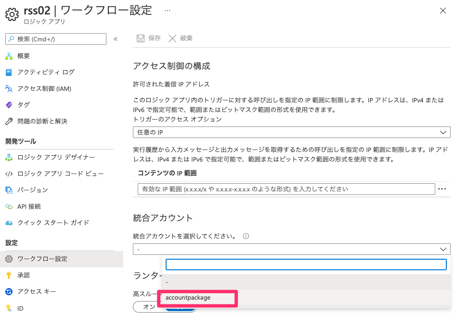Click the API 接続 link icon
This screenshot has height=315, width=455.
click(x=9, y=206)
